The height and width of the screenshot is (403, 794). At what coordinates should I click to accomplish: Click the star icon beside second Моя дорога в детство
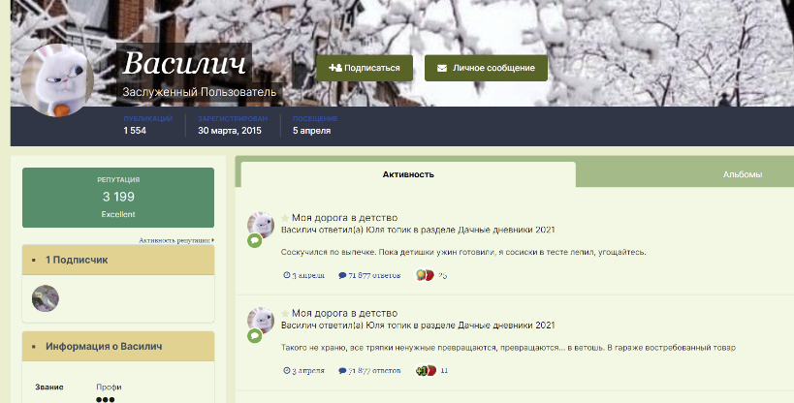click(285, 314)
